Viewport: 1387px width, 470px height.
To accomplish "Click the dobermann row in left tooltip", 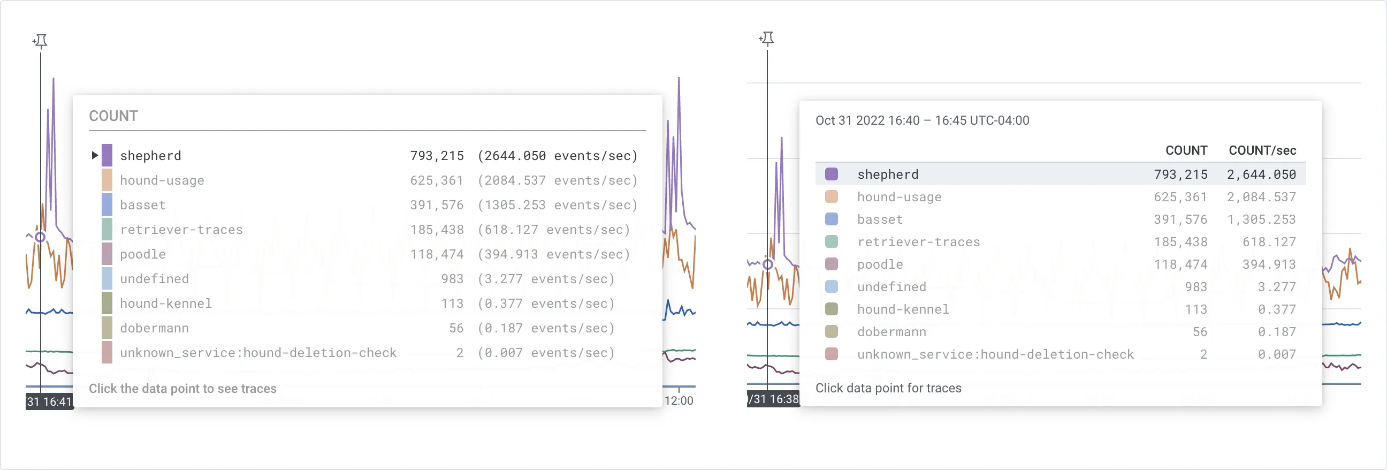I will (x=366, y=328).
